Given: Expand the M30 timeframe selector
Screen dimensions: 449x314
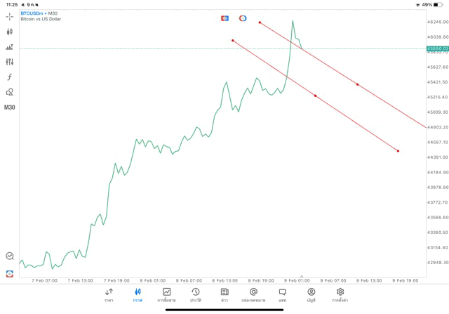Looking at the screenshot, I should (x=10, y=107).
